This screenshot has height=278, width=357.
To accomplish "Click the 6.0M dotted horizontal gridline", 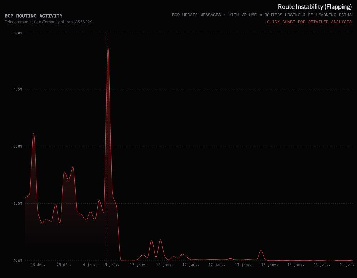I will point(214,32).
